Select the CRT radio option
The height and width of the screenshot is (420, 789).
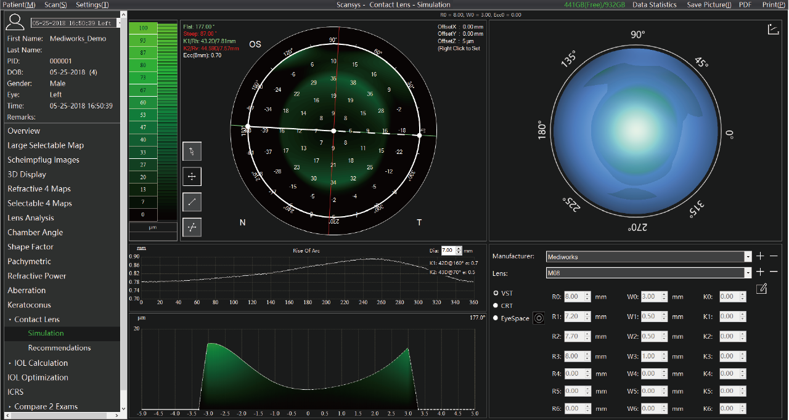pyautogui.click(x=496, y=305)
